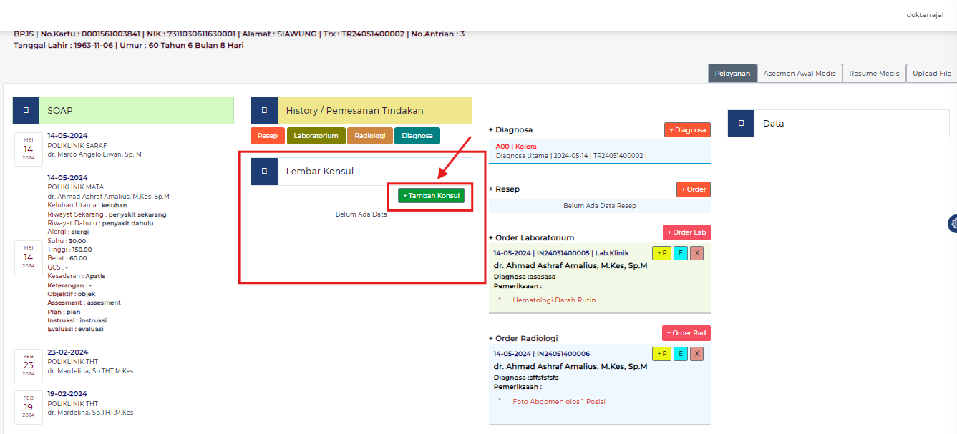
Task: Click the square icon beside Data header
Action: pyautogui.click(x=741, y=124)
